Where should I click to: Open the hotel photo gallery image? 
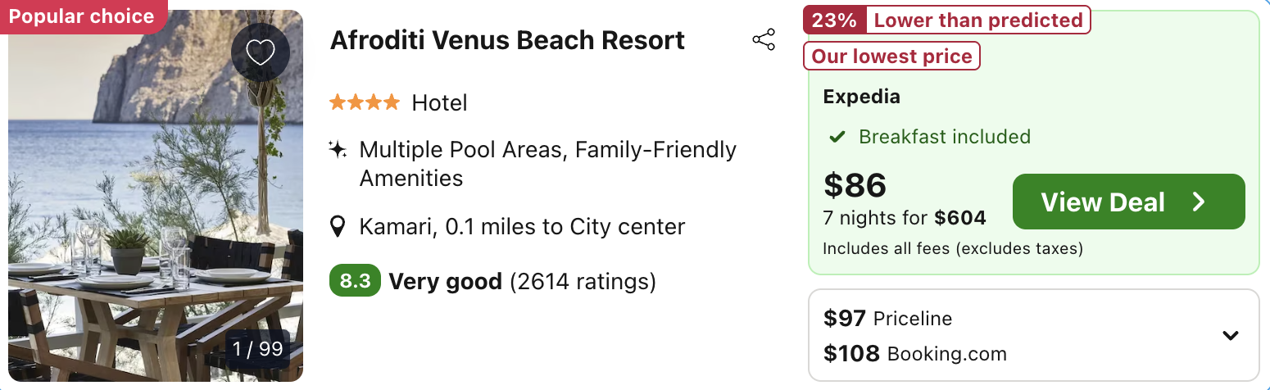[156, 196]
